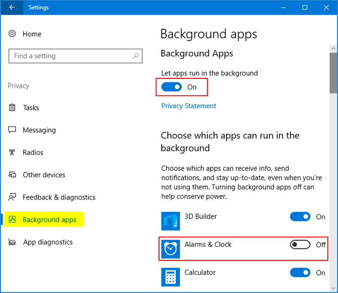This screenshot has height=293, width=338.
Task: Toggle off Calculator background access
Action: click(300, 273)
